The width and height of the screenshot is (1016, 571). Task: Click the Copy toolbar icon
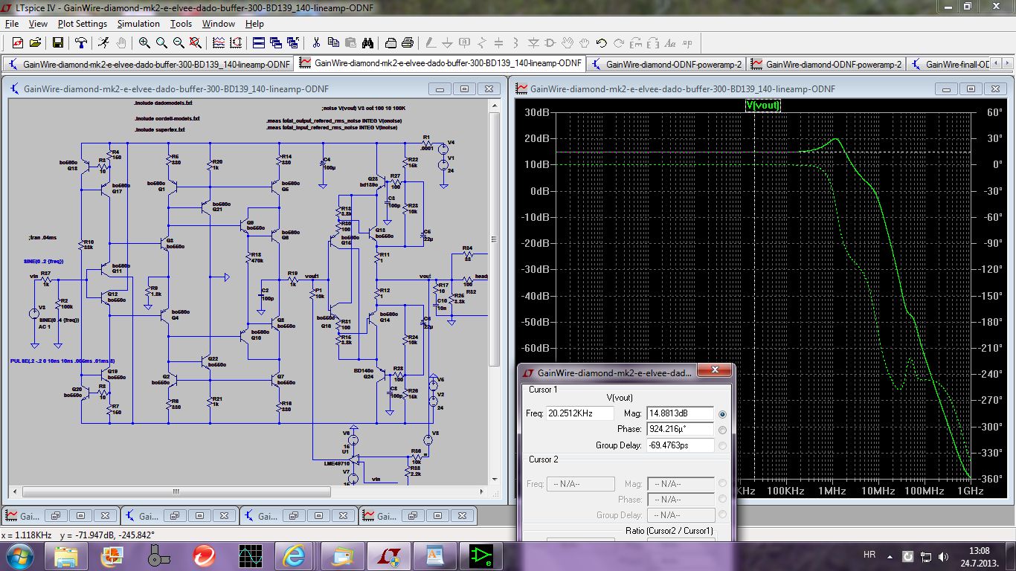(333, 42)
